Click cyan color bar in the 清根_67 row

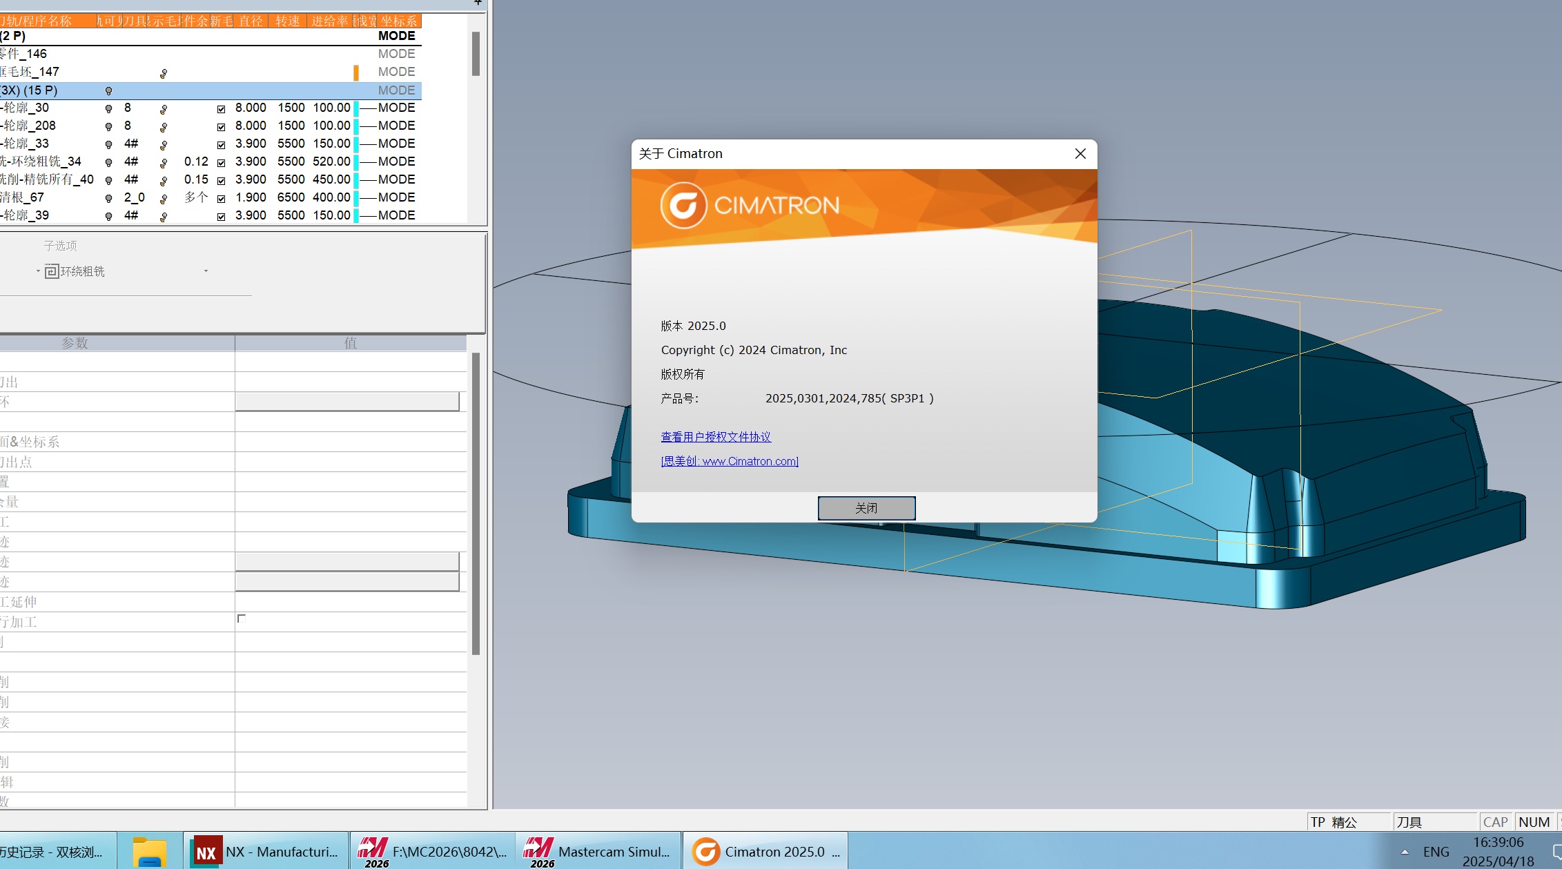click(356, 197)
